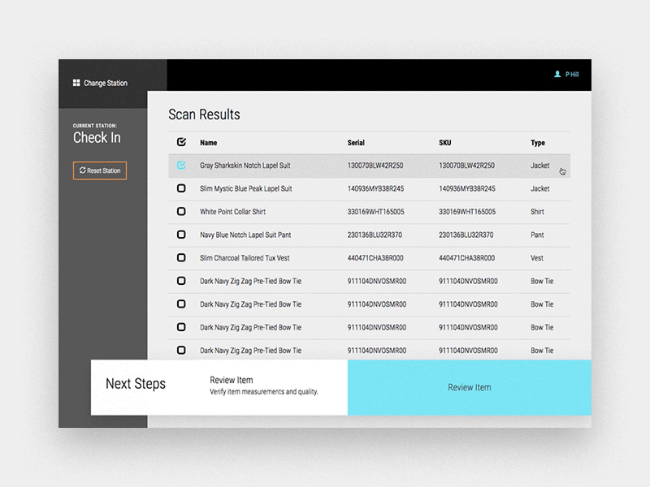Click the Pant type cell
650x487 pixels.
click(x=537, y=235)
